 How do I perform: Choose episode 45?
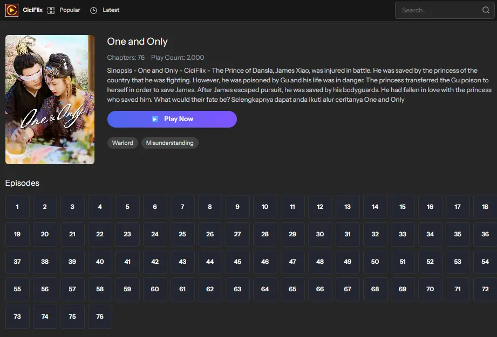coord(237,262)
